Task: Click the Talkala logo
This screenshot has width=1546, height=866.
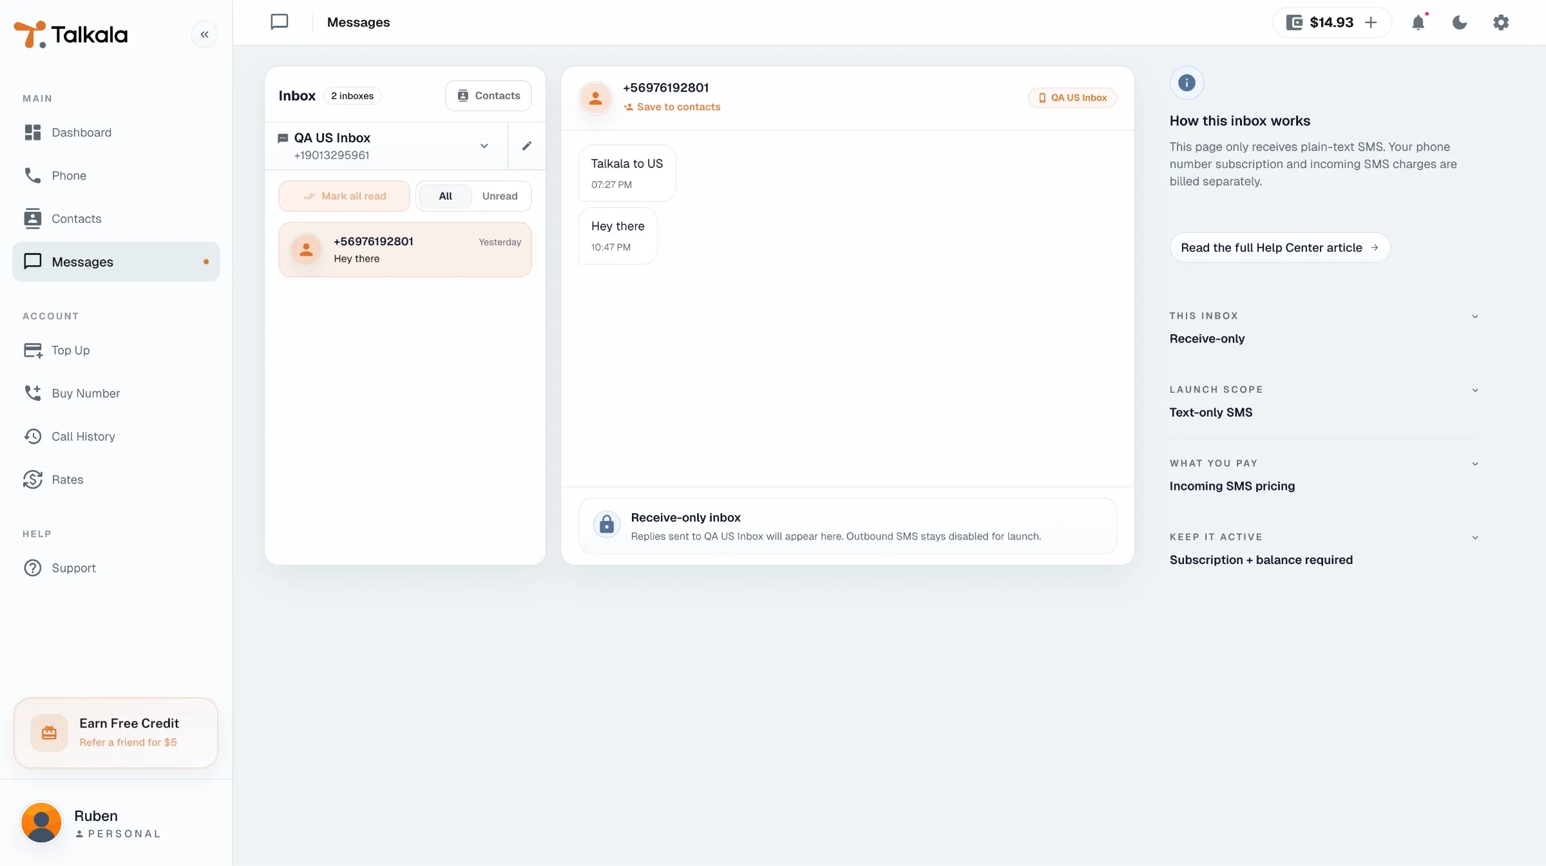Action: (x=71, y=34)
